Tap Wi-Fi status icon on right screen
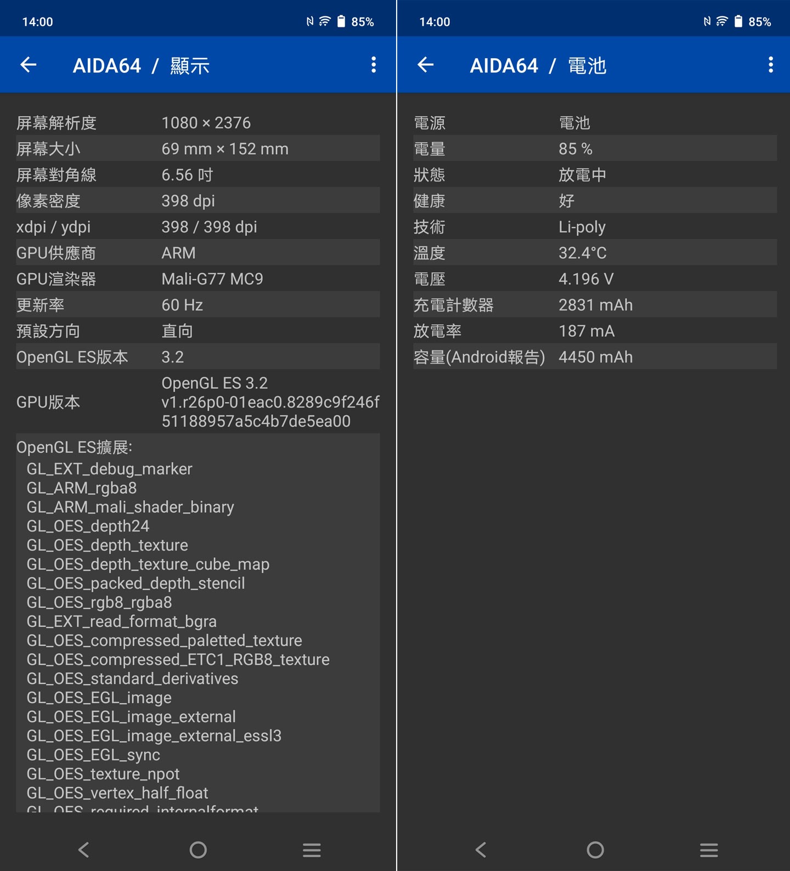The height and width of the screenshot is (871, 790). coord(722,21)
